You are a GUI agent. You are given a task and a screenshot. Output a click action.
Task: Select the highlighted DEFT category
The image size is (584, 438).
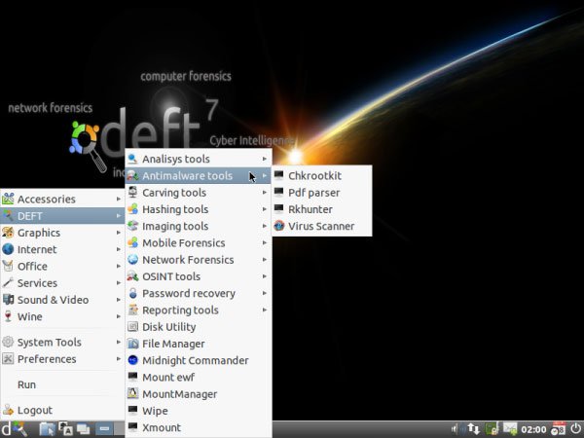tap(62, 216)
